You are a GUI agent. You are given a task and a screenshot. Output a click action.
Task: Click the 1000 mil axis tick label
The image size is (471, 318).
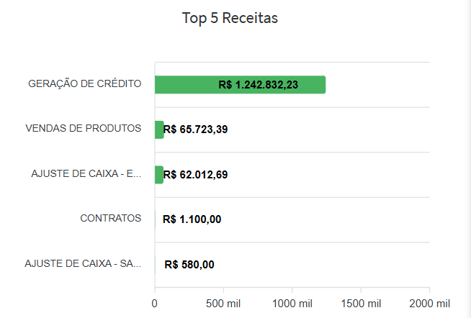(x=292, y=303)
